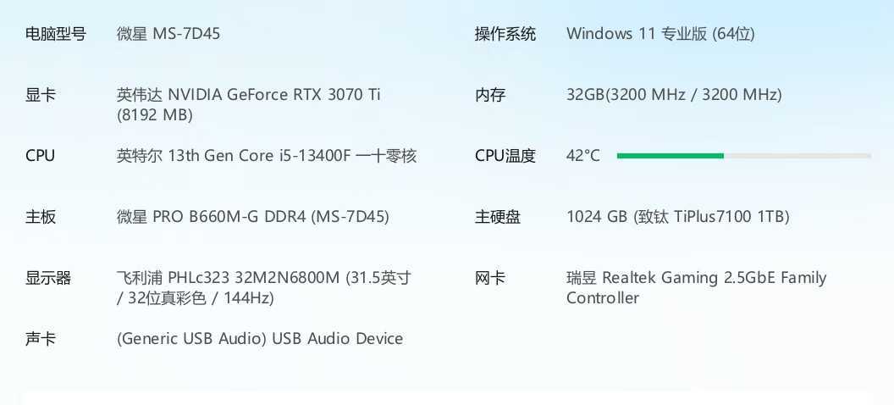
Task: Select the Windows 11 专业版 value
Action: pyautogui.click(x=660, y=34)
